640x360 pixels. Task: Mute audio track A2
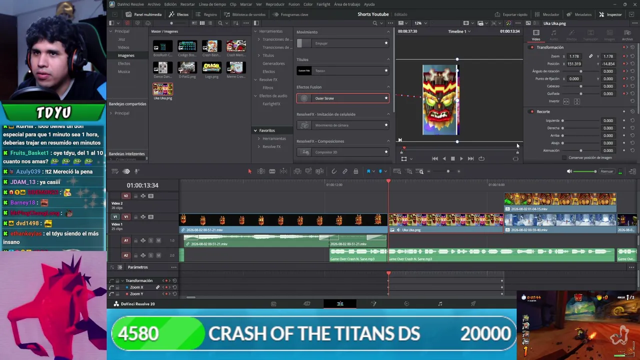(158, 255)
